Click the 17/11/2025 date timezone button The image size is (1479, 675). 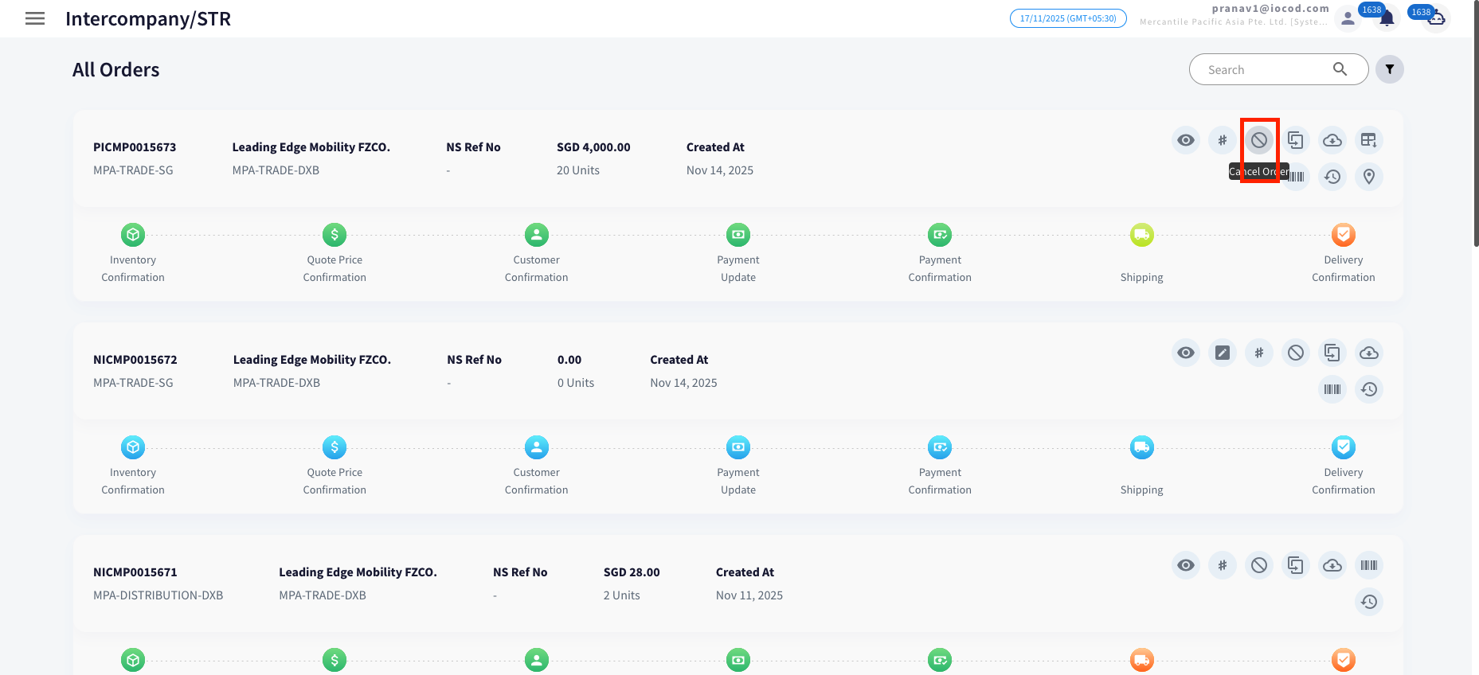coord(1067,18)
